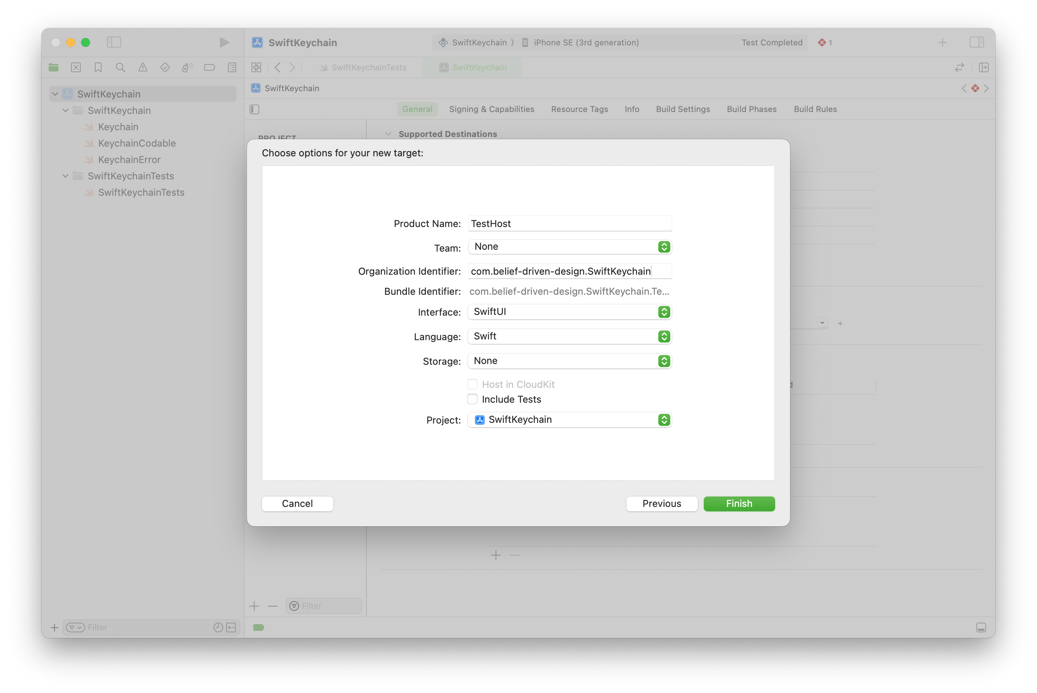Open the Breakpoint navigator icon

coord(209,67)
